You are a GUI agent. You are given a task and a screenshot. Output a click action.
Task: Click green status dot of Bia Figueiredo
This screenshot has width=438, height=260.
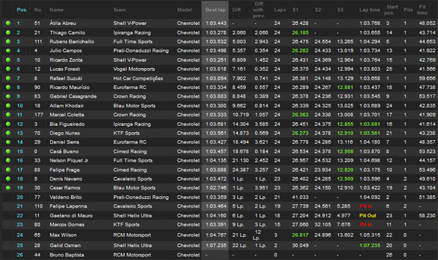[x=8, y=124]
